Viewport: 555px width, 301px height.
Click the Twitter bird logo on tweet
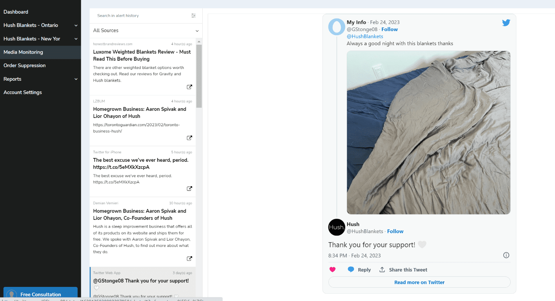click(x=506, y=23)
